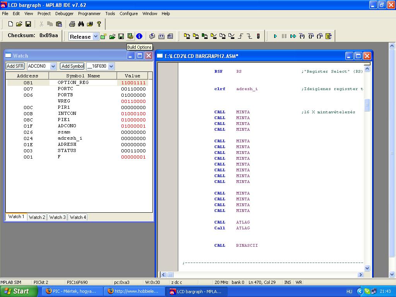Open the Programmer menu
Screen dimensions: 396x297
click(89, 14)
